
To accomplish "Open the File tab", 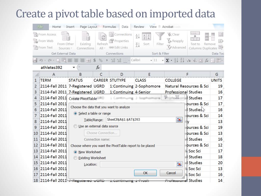I will 40,27.
